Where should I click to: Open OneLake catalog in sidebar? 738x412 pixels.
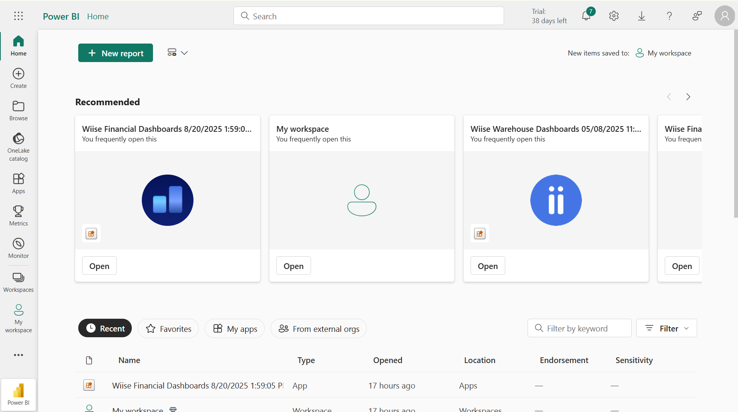click(x=18, y=147)
